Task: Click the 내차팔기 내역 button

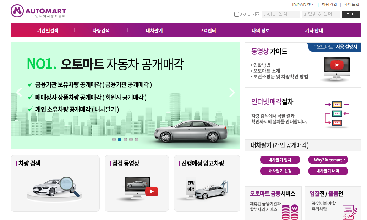Action: 328,171
